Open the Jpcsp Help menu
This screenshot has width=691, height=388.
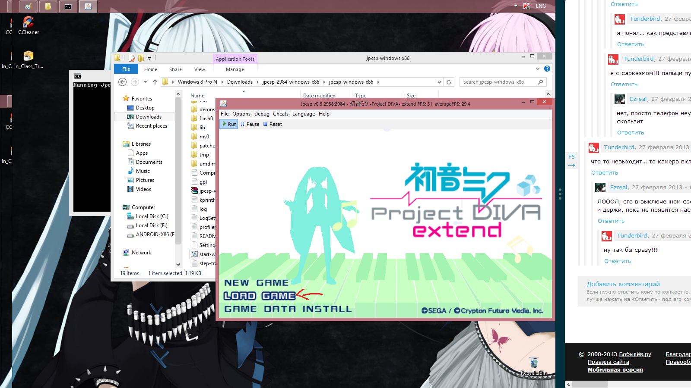pos(324,114)
